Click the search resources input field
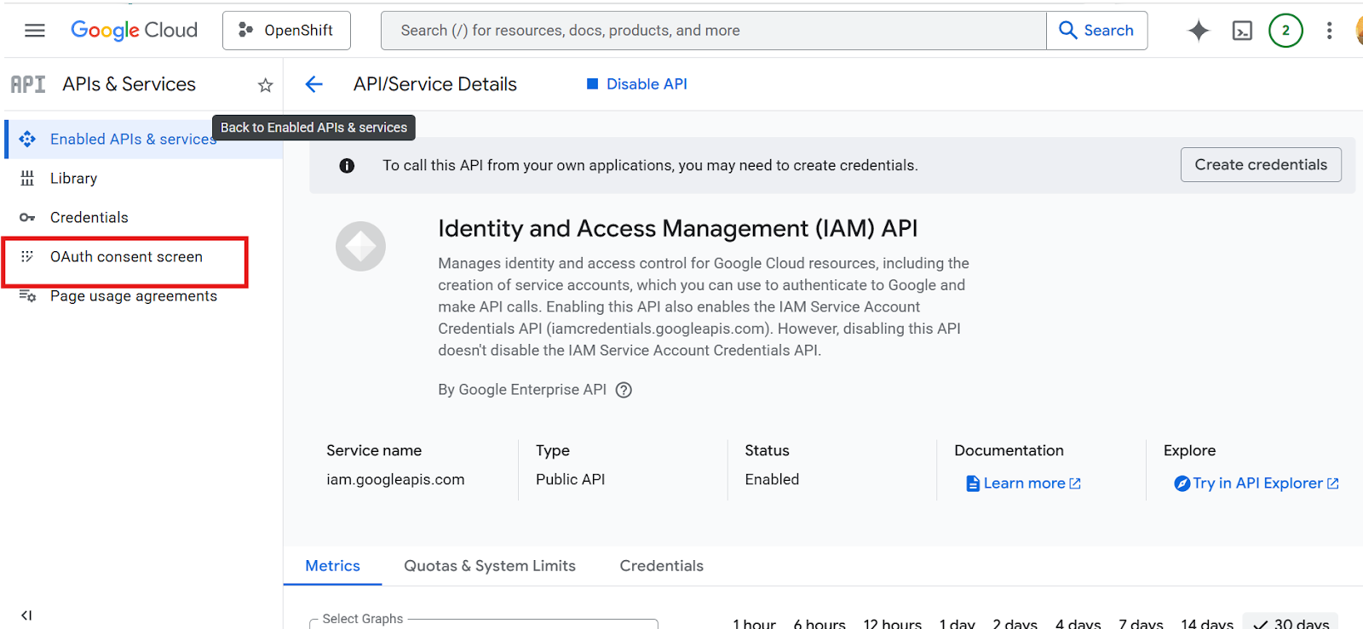This screenshot has width=1363, height=629. pos(713,31)
